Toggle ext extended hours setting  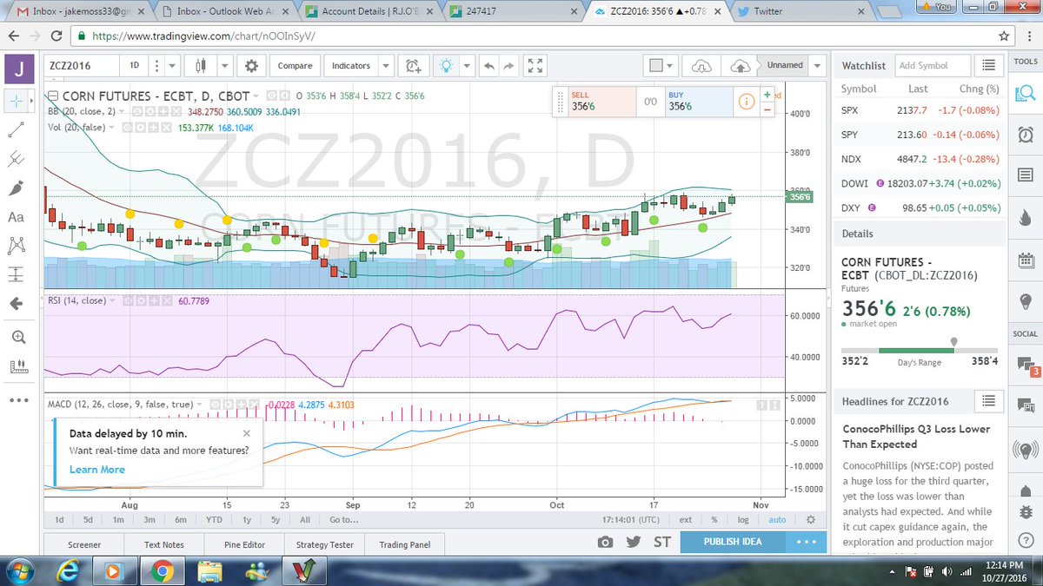click(686, 520)
